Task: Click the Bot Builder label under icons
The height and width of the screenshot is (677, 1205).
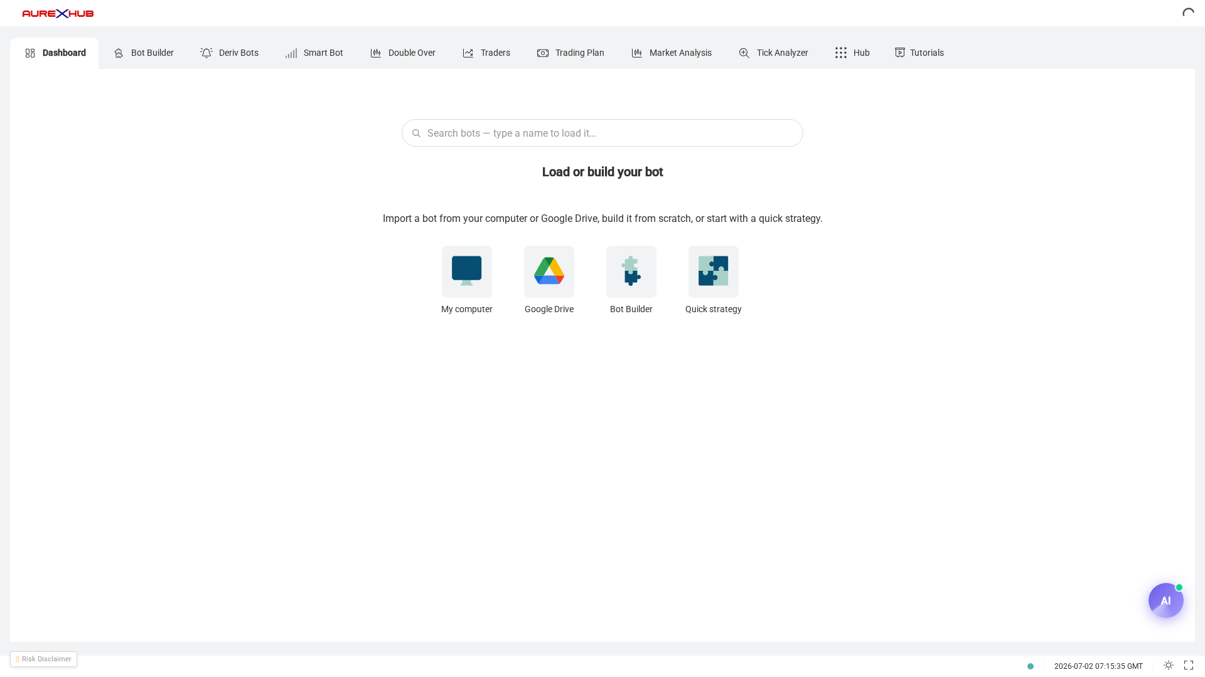Action: (631, 309)
